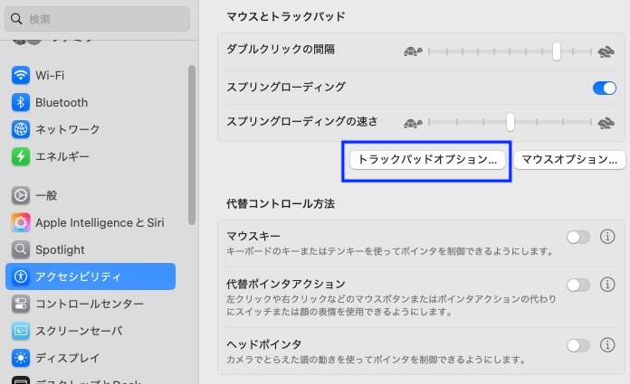630x384 pixels.
Task: Disable スプリングローディング switch
Action: [604, 88]
